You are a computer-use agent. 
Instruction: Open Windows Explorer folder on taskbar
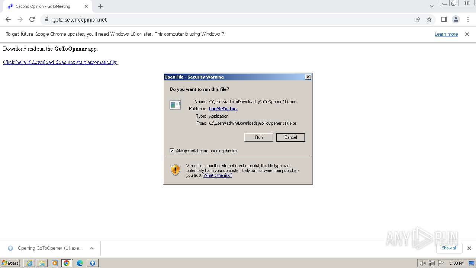pos(42,263)
